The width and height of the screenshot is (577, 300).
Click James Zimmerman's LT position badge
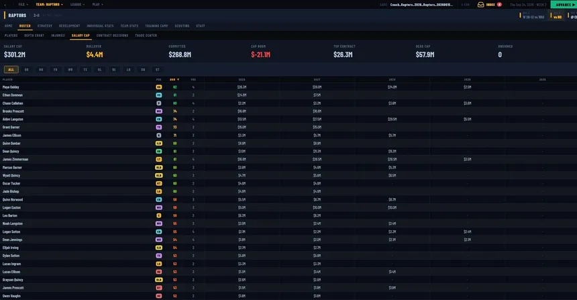[158, 159]
